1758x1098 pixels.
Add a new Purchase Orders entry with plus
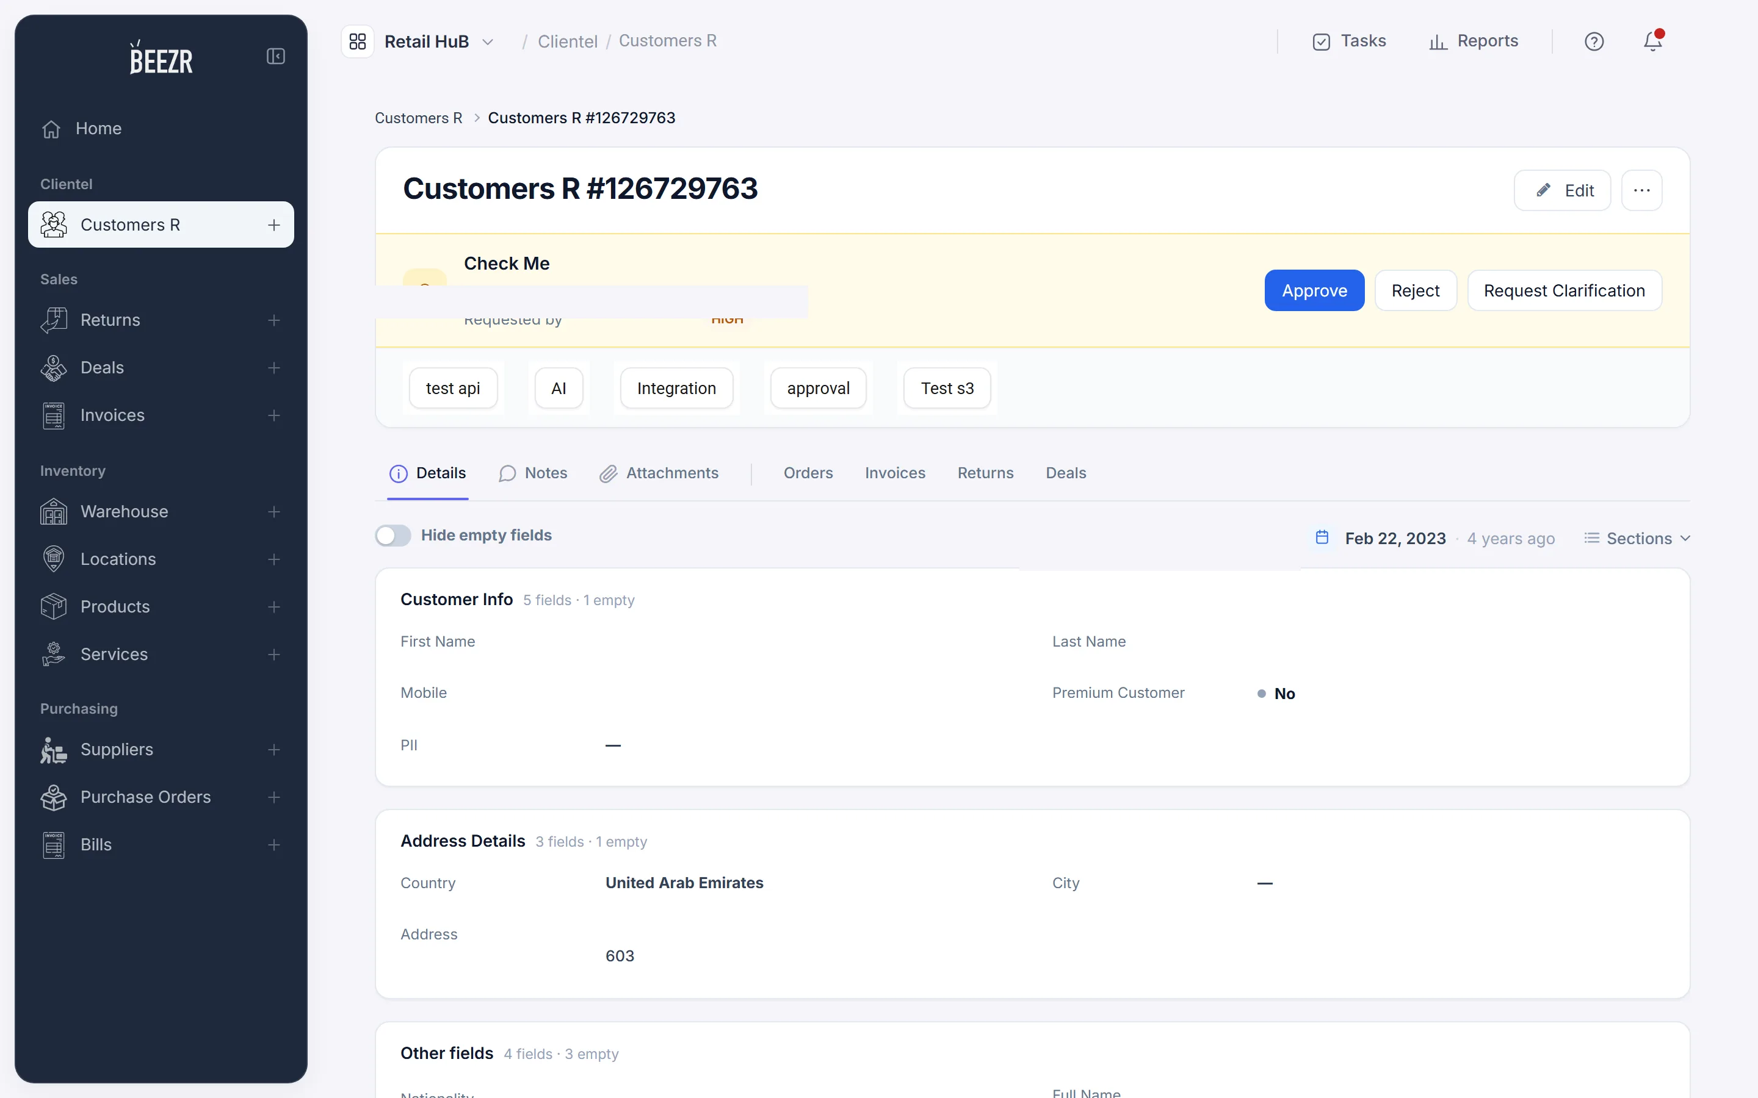[x=274, y=797]
